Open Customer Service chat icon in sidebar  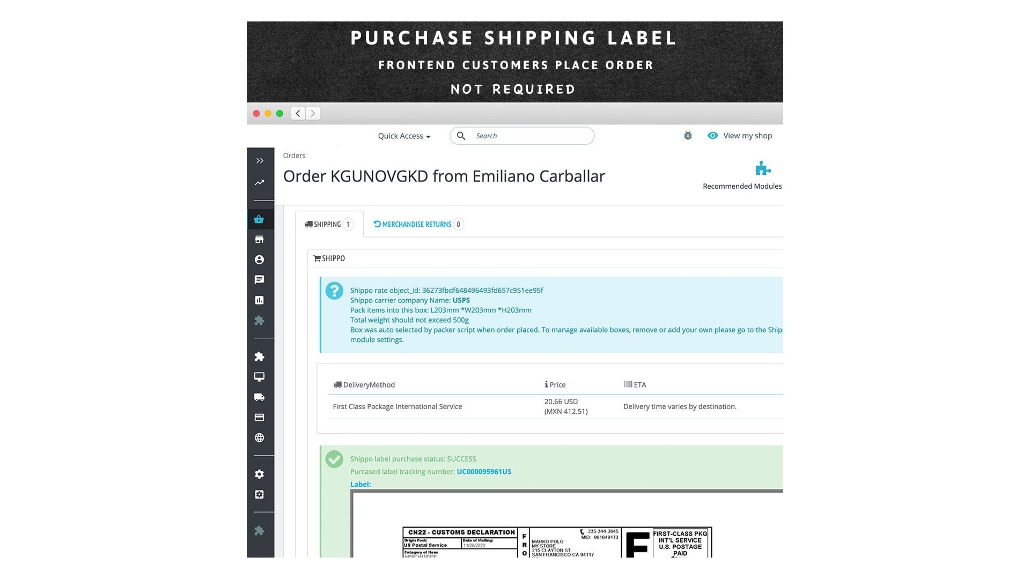point(259,280)
